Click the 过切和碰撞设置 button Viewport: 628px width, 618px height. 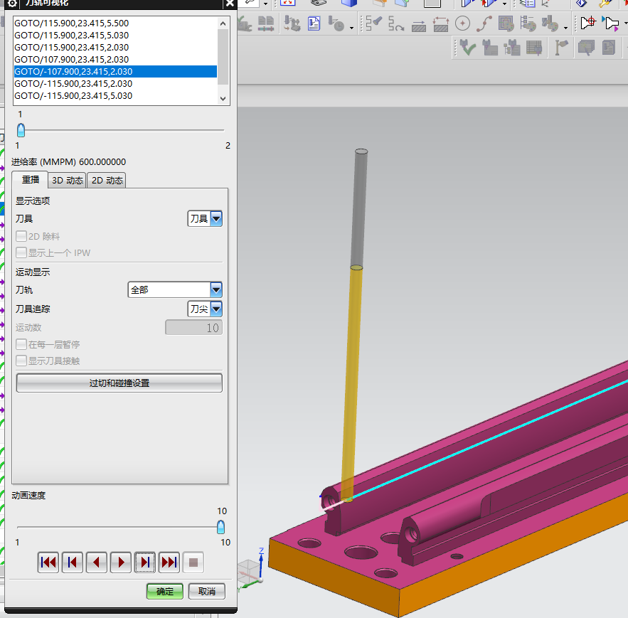(x=119, y=383)
